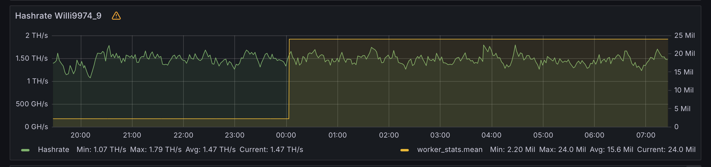711x167 pixels.
Task: Toggle the worker_stats.mean legend series
Action: click(450, 150)
